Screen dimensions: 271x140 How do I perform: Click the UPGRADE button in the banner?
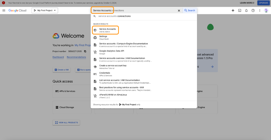(x=263, y=3)
